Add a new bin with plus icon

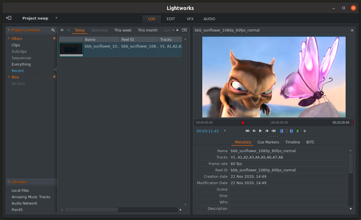54,77
